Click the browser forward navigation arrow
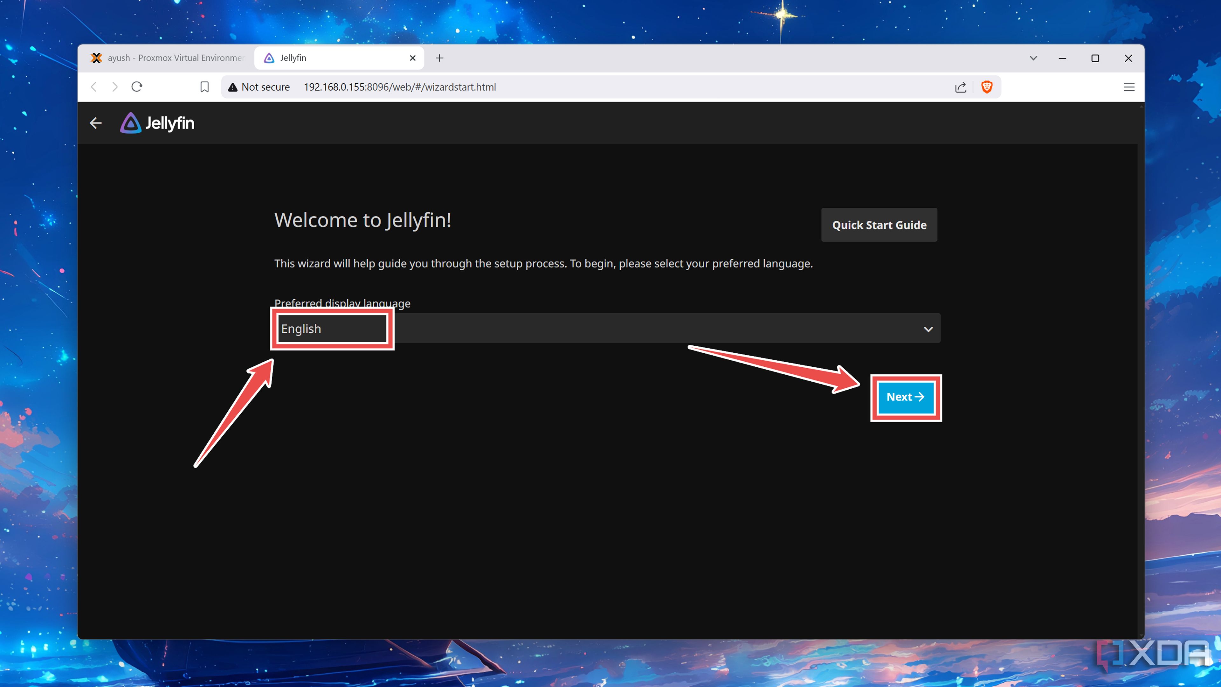This screenshot has height=687, width=1221. click(x=115, y=87)
